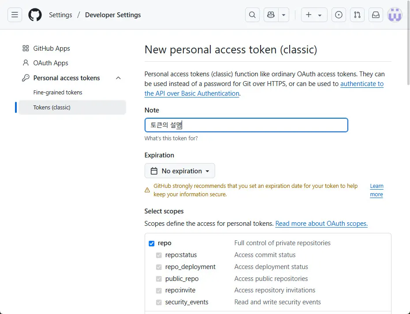Open GitHub Copilot chat icon
Screen dimensions: 410x314
tap(271, 15)
